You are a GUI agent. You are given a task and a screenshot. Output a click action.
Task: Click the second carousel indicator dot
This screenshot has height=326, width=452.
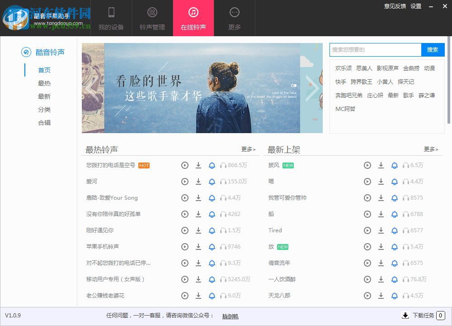pos(295,86)
